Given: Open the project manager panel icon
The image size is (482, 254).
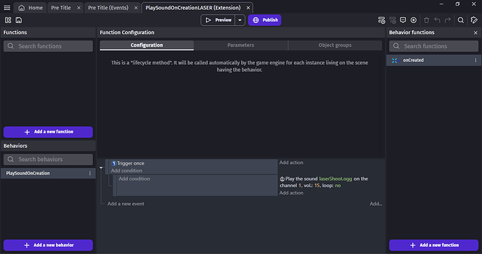Looking at the screenshot, I should [8, 20].
